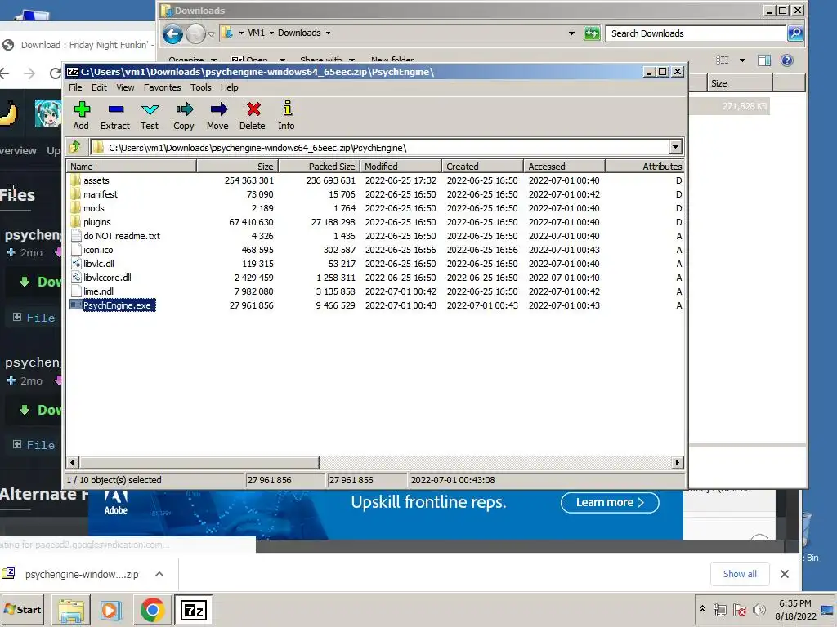Click Downloads breadcrumb in Explorer address bar

299,33
